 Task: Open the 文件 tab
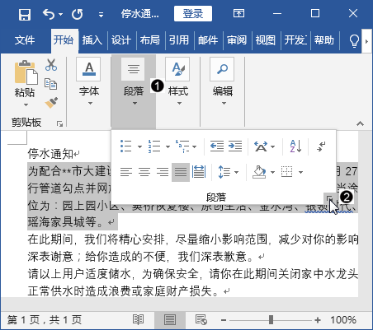click(25, 40)
